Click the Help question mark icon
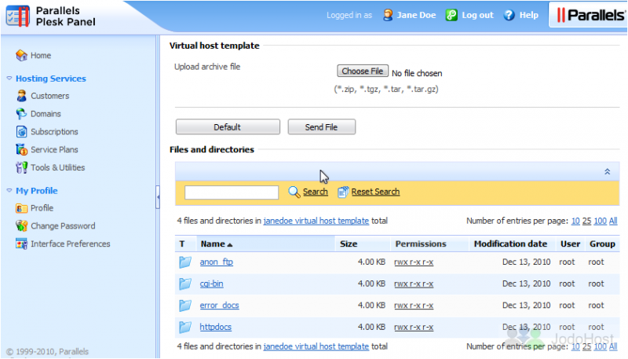This screenshot has height=359, width=628. (x=509, y=15)
